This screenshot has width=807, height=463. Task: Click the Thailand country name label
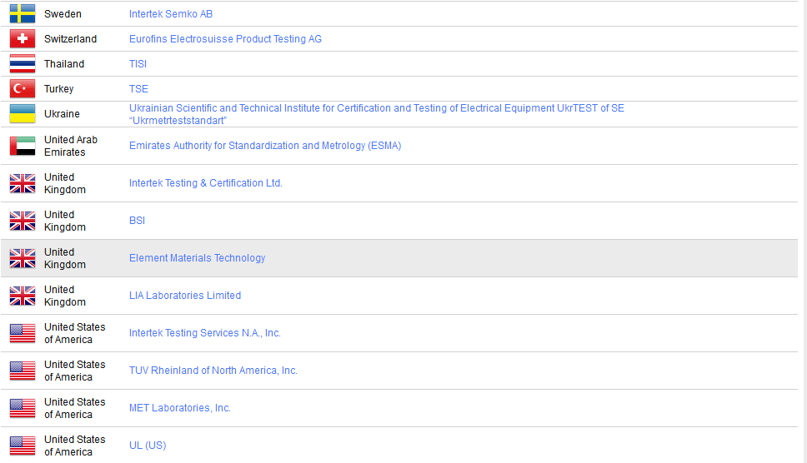(64, 64)
